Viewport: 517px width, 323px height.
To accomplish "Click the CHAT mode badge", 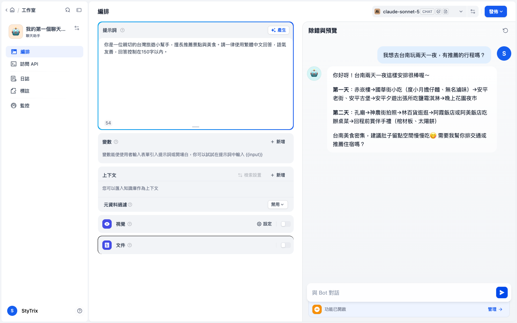I will pos(427,11).
